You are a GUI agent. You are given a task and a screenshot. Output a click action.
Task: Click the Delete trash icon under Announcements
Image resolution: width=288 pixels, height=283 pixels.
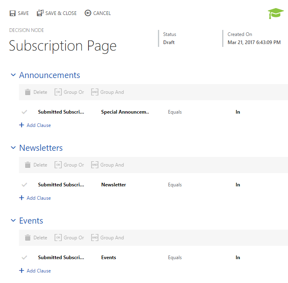click(28, 92)
